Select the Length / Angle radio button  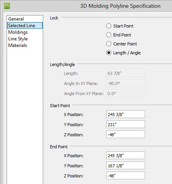109,53
